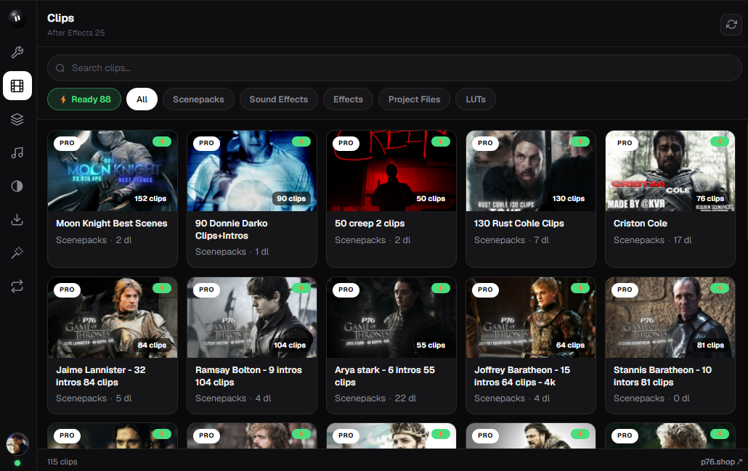Screen dimensions: 748x471
Task: Open Stannis Baratheon thumbnail
Action: (x=670, y=317)
